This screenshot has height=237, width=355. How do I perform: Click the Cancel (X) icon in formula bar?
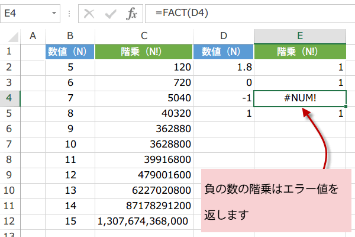click(89, 14)
